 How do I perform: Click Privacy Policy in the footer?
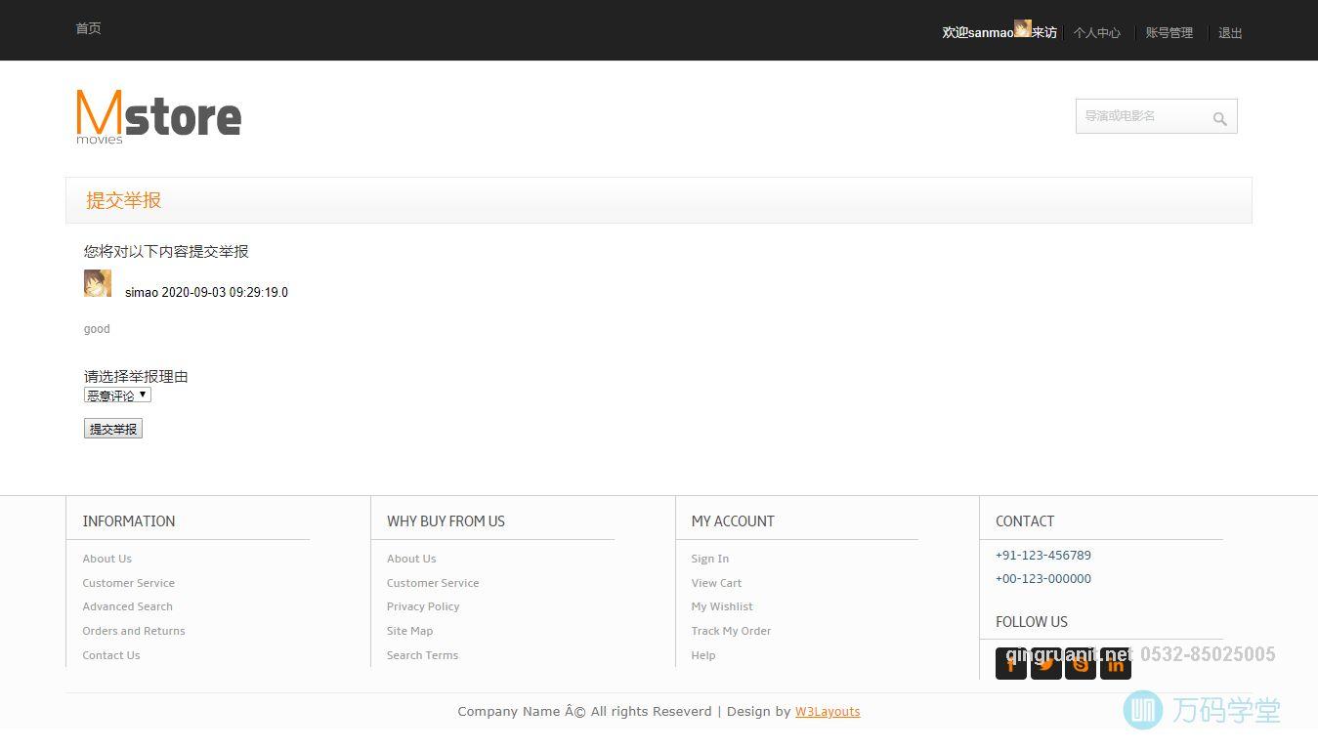422,606
